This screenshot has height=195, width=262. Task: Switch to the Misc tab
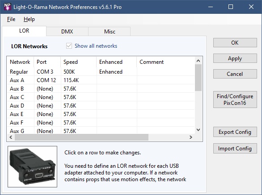[110, 32]
